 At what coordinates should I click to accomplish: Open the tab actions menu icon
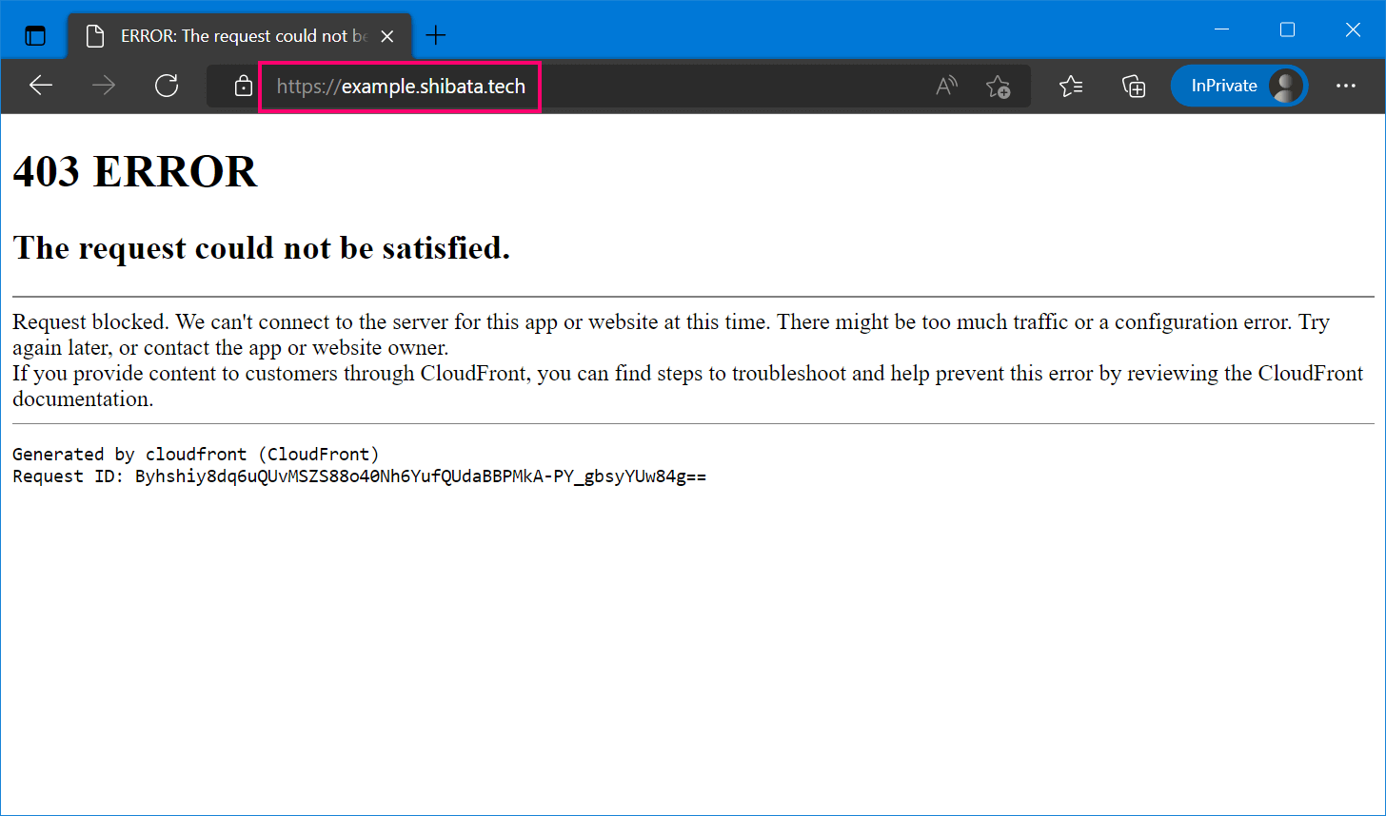click(35, 36)
